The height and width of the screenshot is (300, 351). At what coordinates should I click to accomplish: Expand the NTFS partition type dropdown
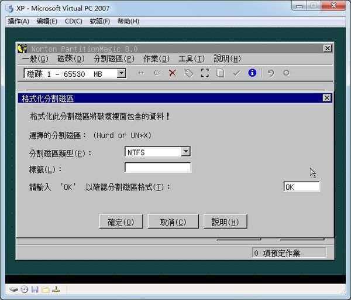[185, 152]
